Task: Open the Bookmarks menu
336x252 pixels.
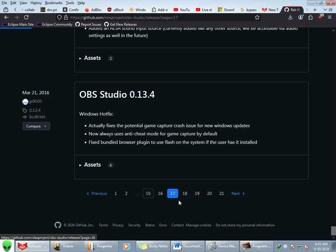Action: (54, 3)
